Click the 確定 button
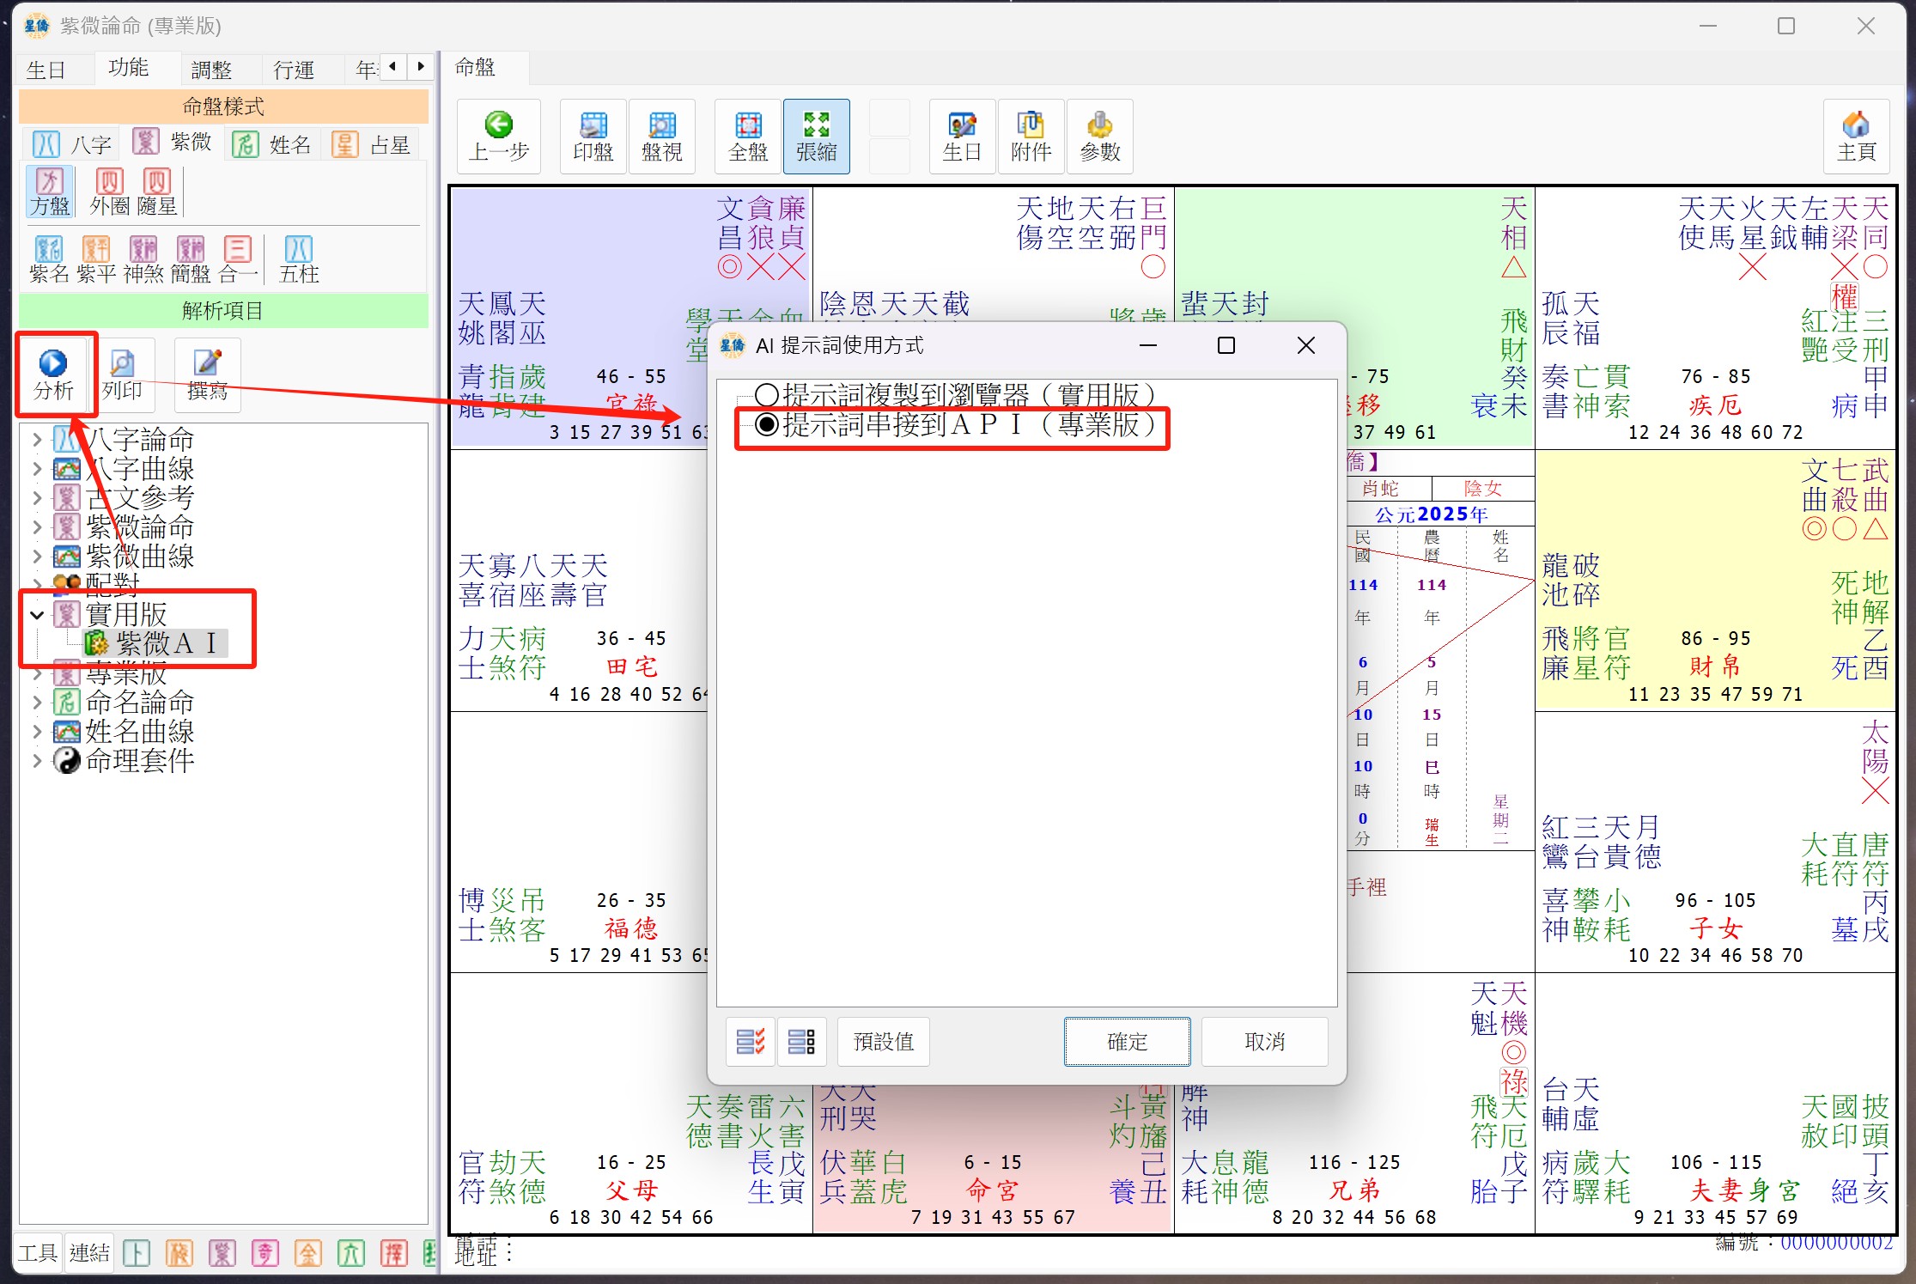 [x=1127, y=1042]
